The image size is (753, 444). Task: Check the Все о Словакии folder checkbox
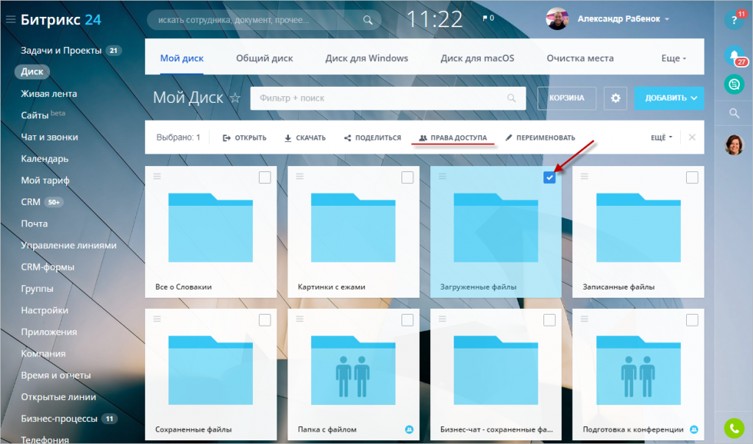[x=265, y=178]
